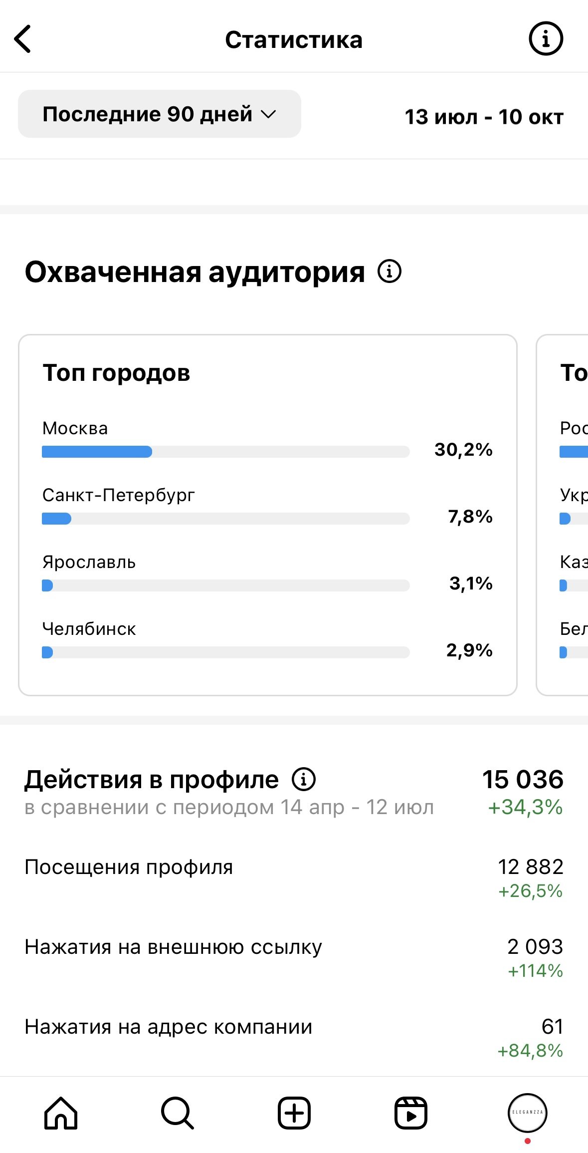This screenshot has height=1153, width=588.
Task: Open the statistics info icon in header
Action: tap(546, 38)
